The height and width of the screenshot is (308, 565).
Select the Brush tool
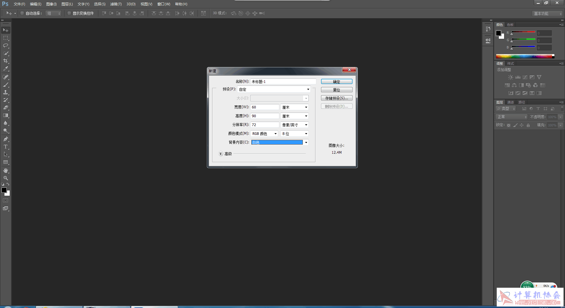[x=6, y=85]
